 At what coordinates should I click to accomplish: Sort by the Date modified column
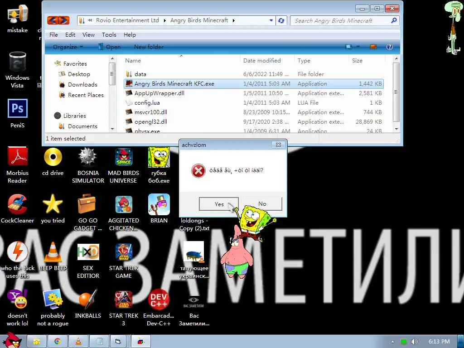[x=267, y=60]
